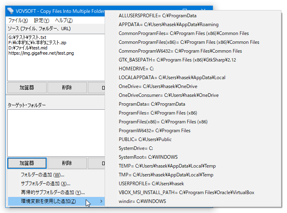287x213 pixels.
Task: Select https://img.gigafree.net/test.png source entry
Action: click(41, 53)
